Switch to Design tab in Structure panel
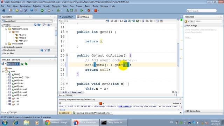 coord(13,113)
